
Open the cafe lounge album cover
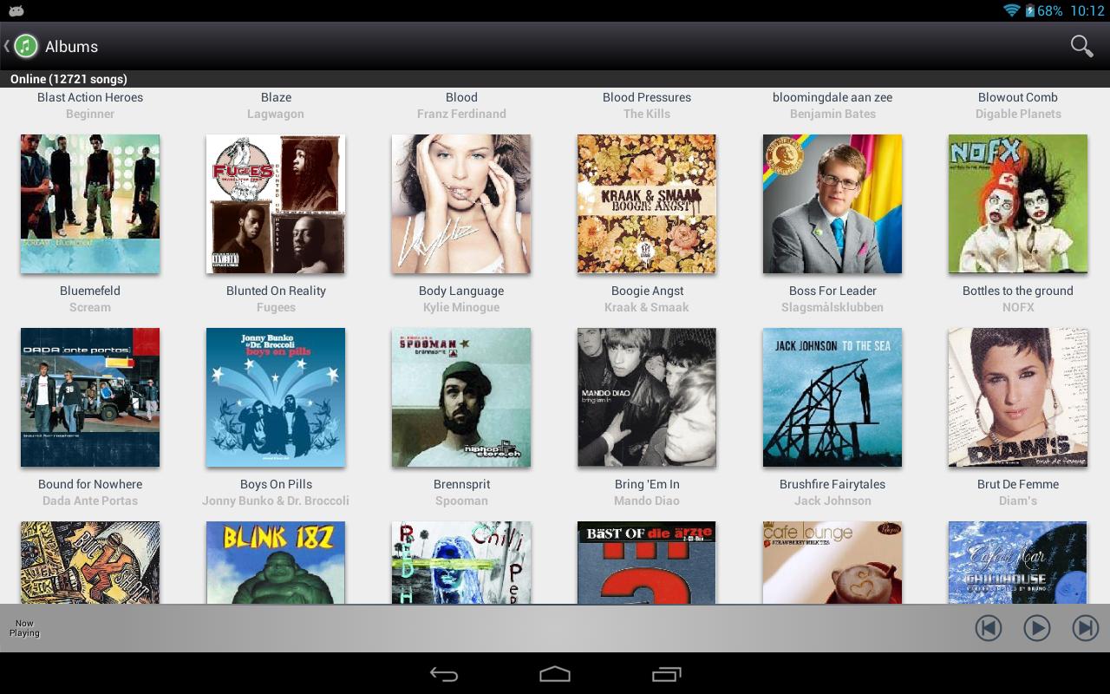832,562
